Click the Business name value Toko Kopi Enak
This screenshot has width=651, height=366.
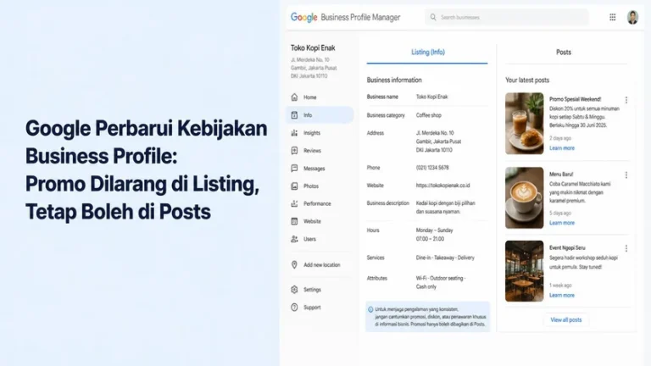click(x=431, y=97)
